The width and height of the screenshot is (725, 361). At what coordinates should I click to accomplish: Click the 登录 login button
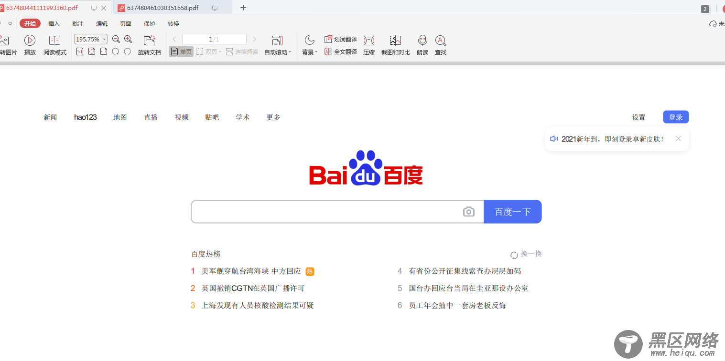(676, 117)
